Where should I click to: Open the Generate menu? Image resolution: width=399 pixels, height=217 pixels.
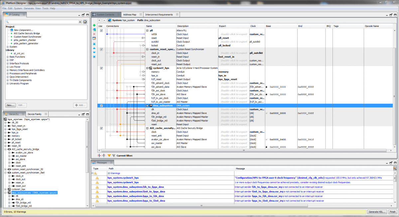pyautogui.click(x=29, y=8)
